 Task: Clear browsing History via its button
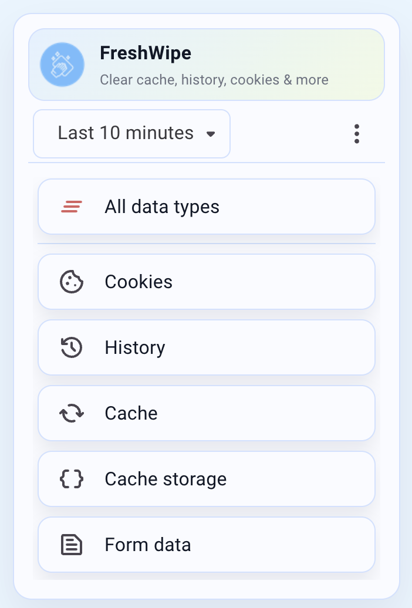click(206, 347)
